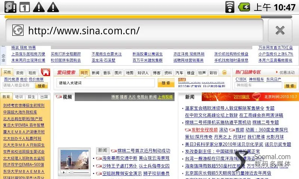
Task: Select the 汽车 search tab
Action: pos(179,73)
